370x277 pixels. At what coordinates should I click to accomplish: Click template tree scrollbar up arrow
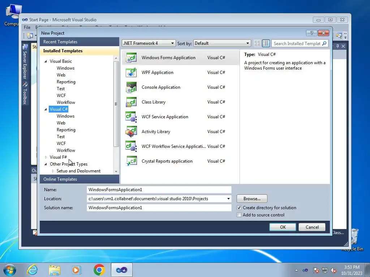coord(116,58)
